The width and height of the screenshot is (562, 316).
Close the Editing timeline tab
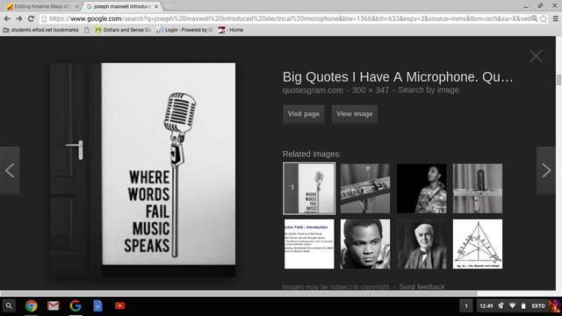(x=76, y=6)
